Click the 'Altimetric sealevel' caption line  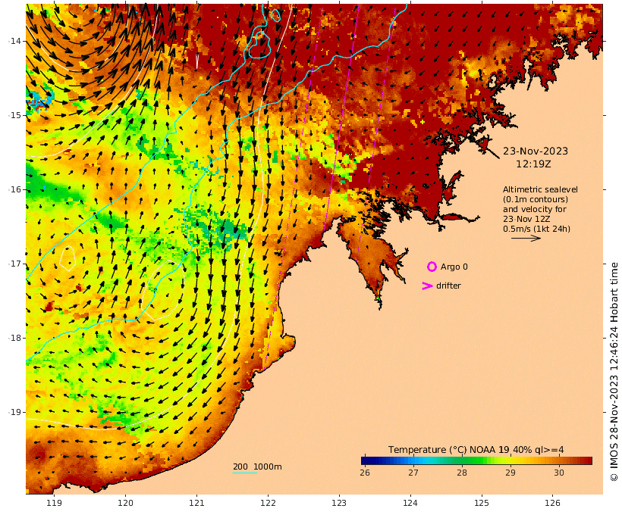pyautogui.click(x=540, y=189)
